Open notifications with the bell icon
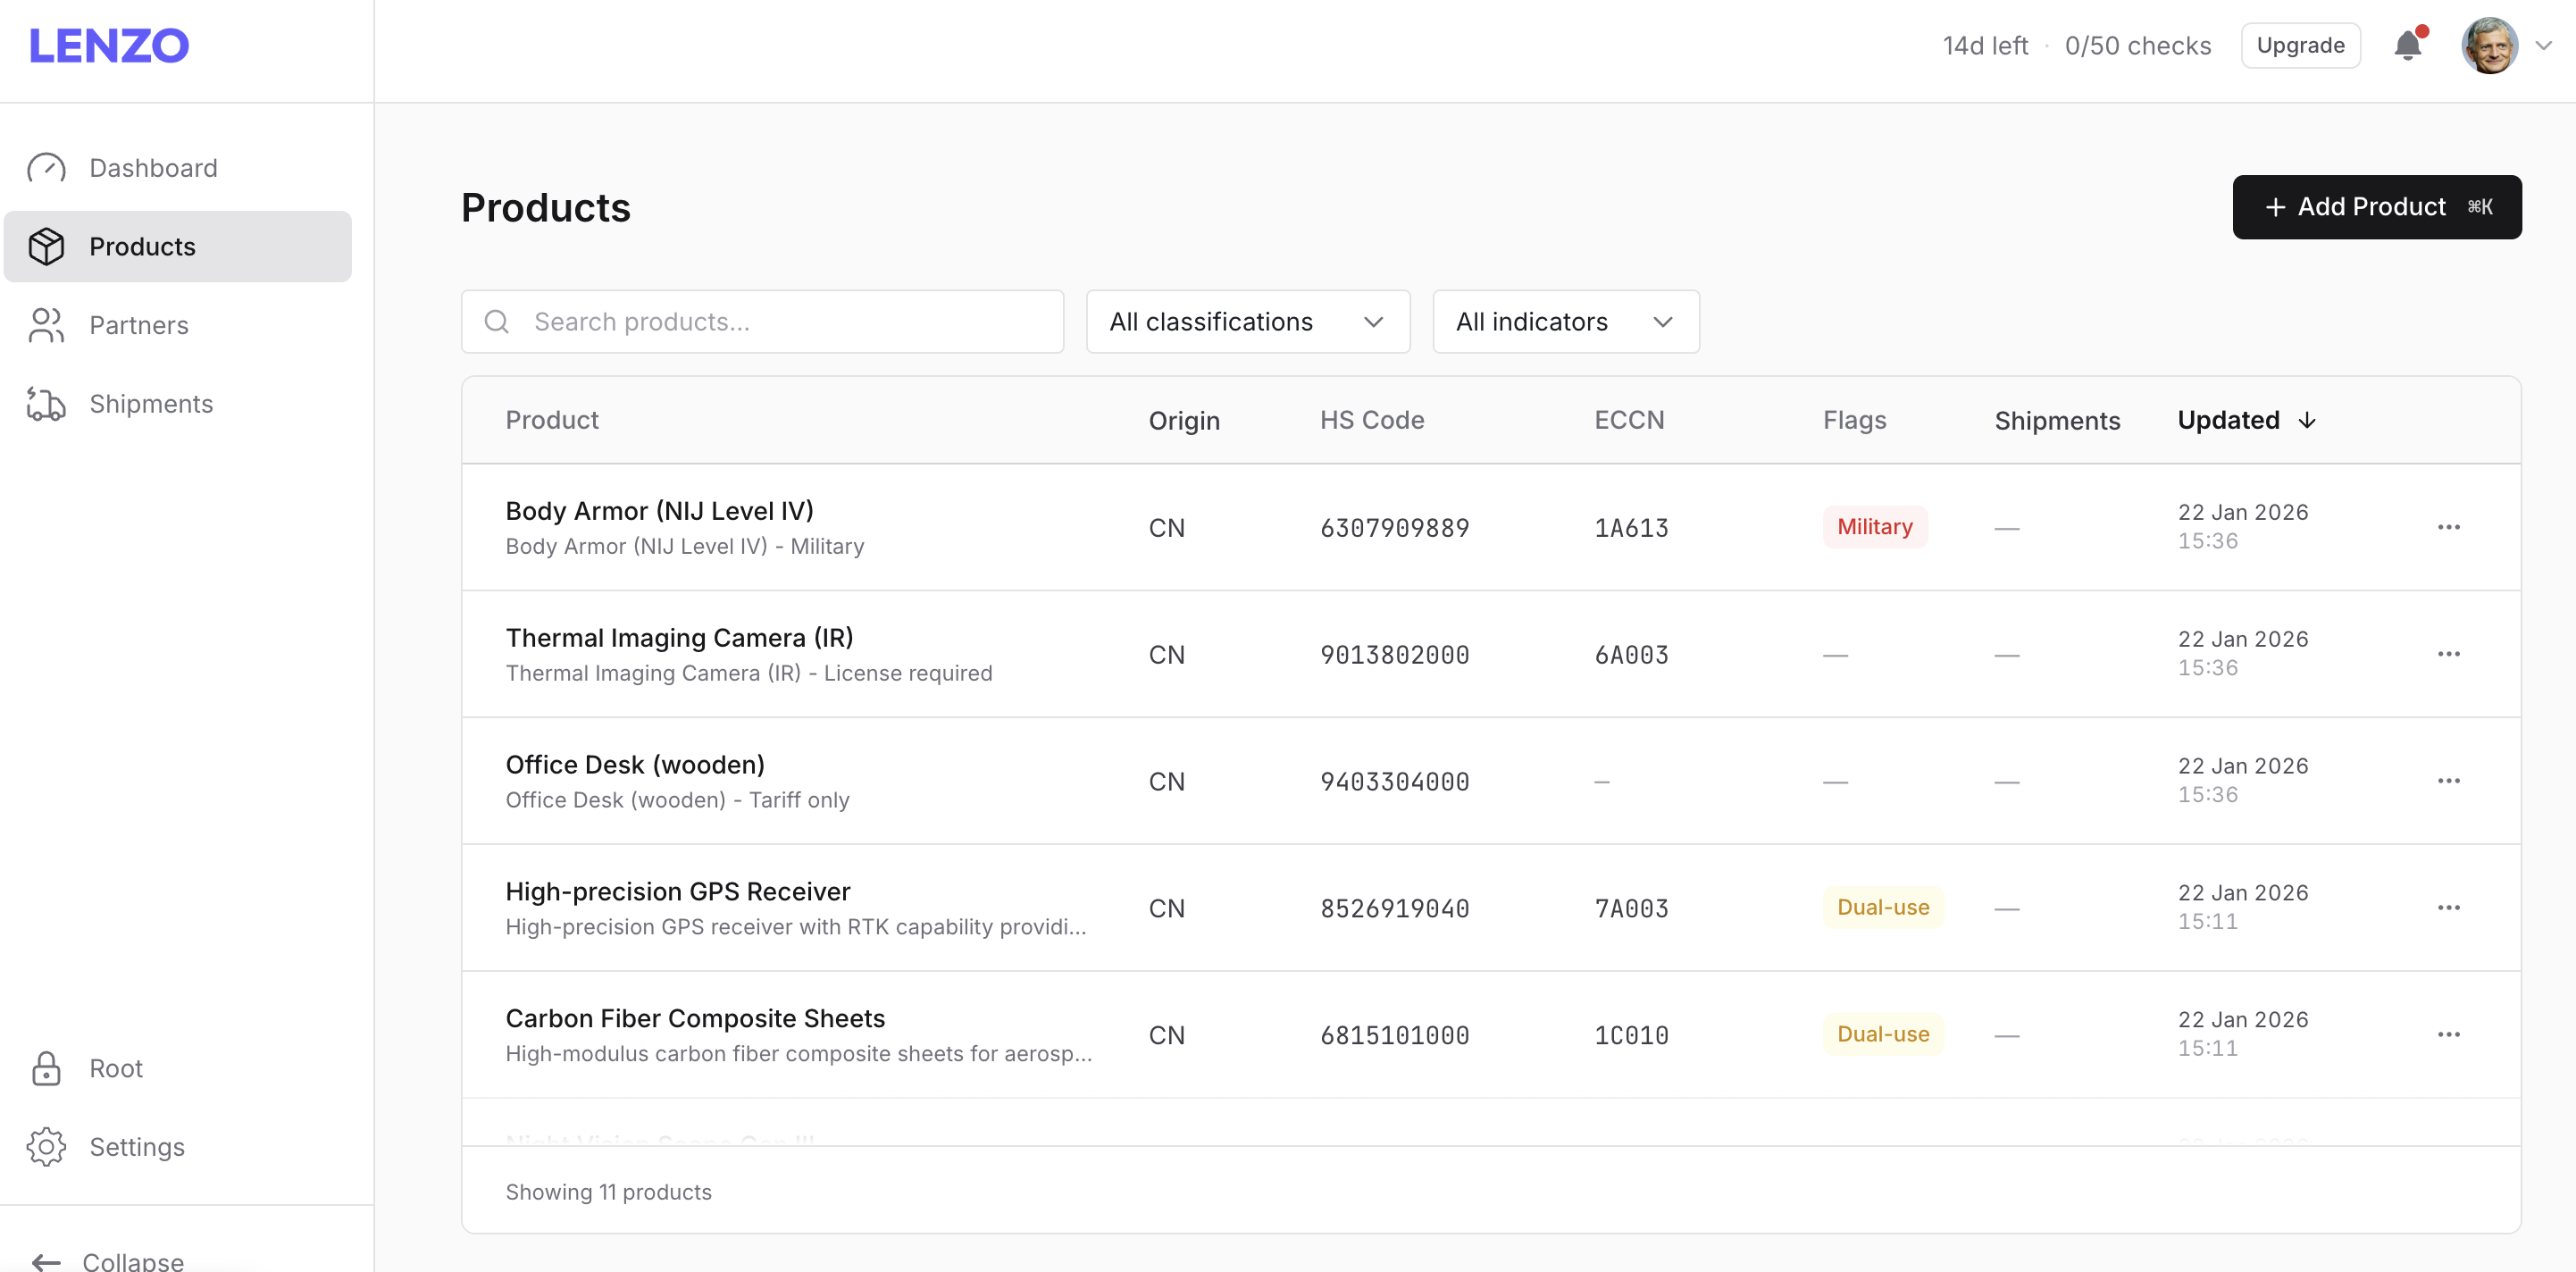The image size is (2576, 1272). (x=2406, y=45)
